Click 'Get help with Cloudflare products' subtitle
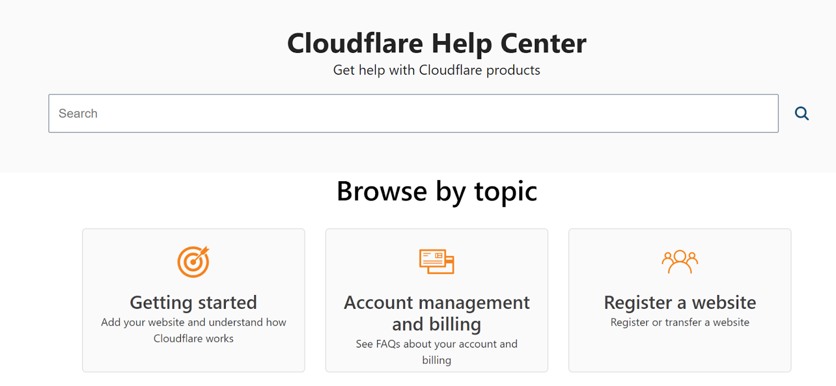The image size is (836, 386). tap(437, 70)
